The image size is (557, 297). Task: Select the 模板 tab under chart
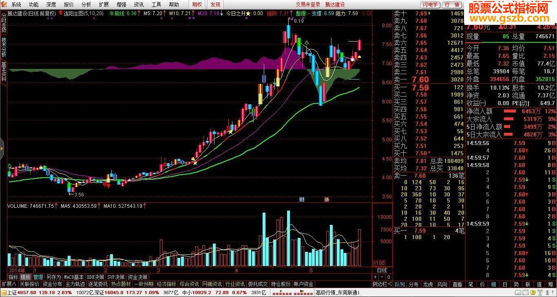[25, 277]
